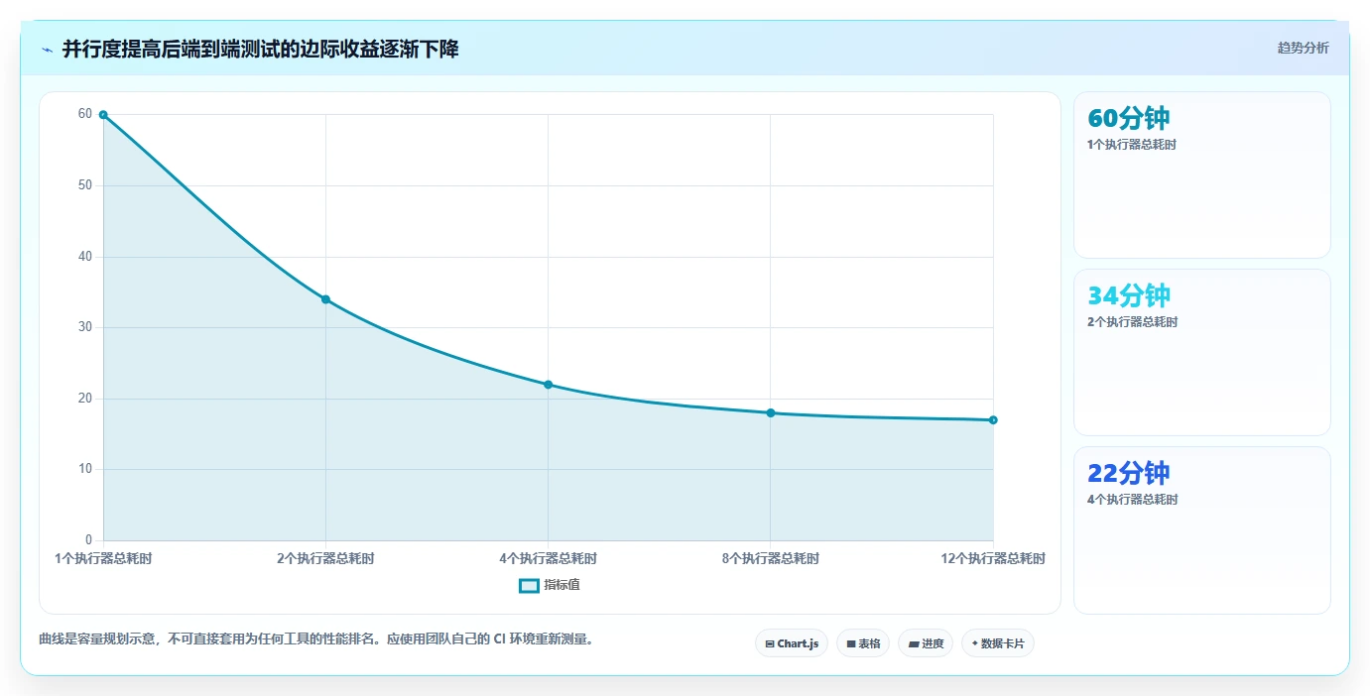Screen dimensions: 1370x696
Task: Click the y-axis value 0
Action: click(88, 540)
